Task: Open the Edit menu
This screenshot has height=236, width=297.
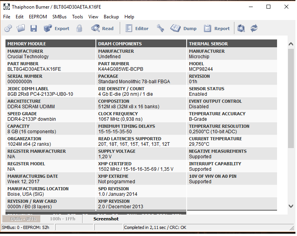Action: coord(20,17)
